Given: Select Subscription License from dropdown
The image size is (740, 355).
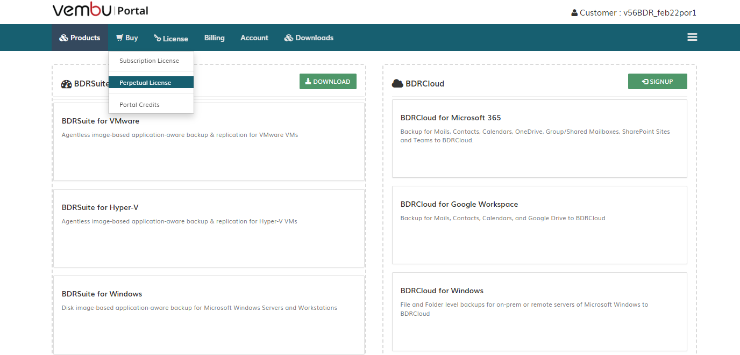Looking at the screenshot, I should pyautogui.click(x=151, y=61).
